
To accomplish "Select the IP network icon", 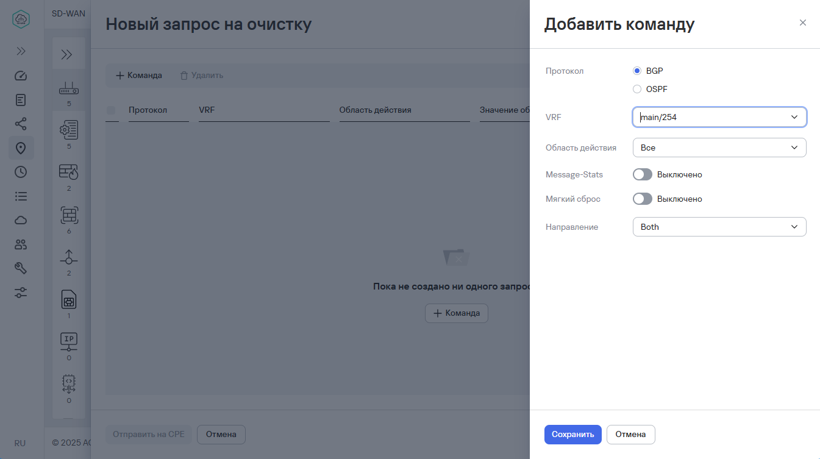I will point(69,342).
